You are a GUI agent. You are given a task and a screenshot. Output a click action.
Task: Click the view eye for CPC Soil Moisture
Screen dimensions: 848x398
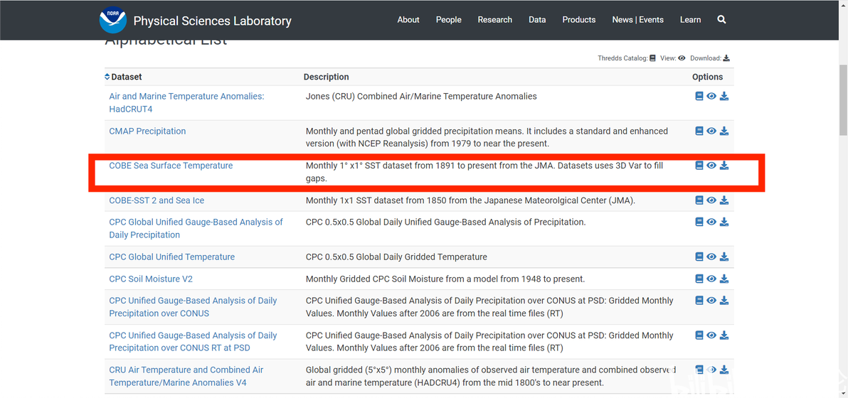pyautogui.click(x=711, y=279)
